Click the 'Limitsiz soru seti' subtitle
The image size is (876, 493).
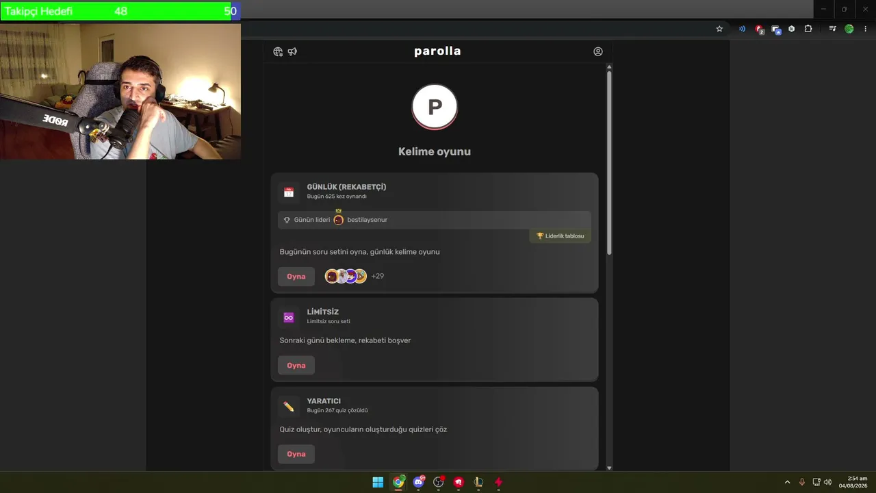pos(328,322)
